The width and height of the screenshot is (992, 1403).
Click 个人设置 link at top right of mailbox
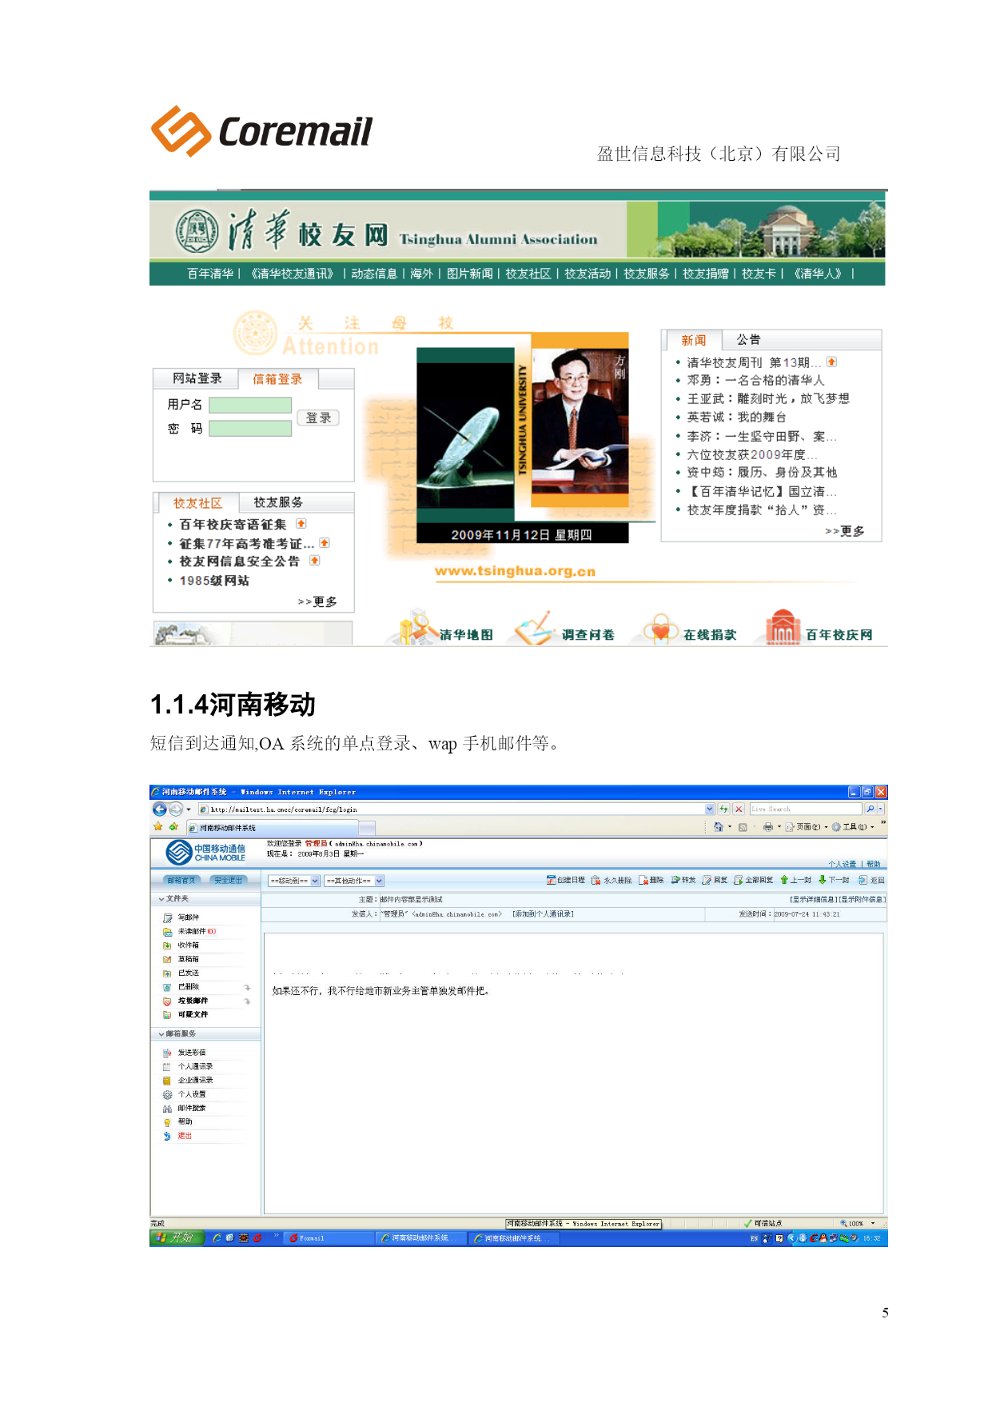tap(842, 865)
